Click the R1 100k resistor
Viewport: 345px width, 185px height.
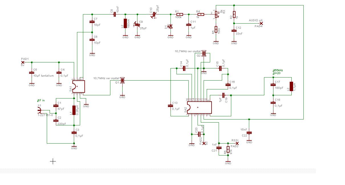click(179, 14)
